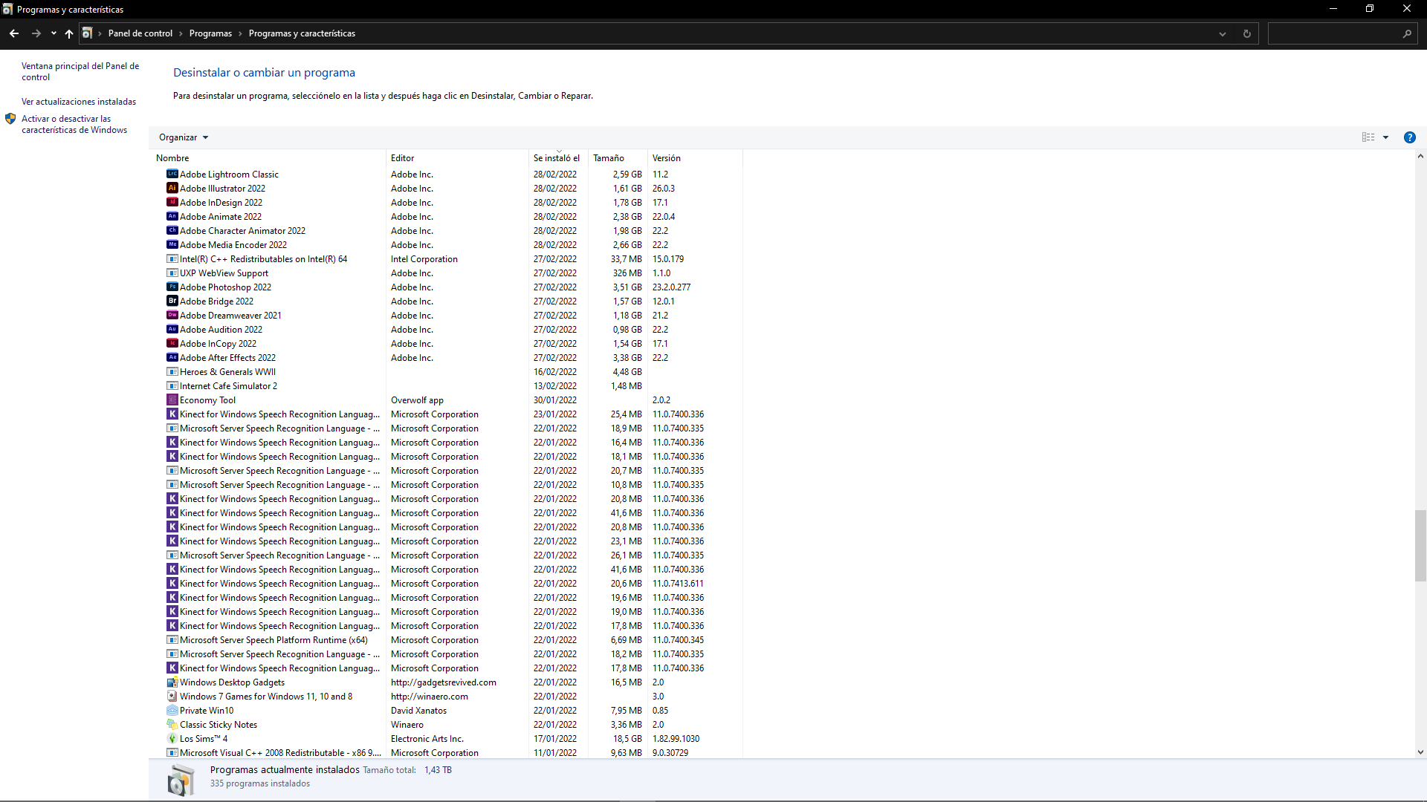Click the http://gadgetsrevived.com editor cell
The image size is (1427, 802).
pos(444,682)
